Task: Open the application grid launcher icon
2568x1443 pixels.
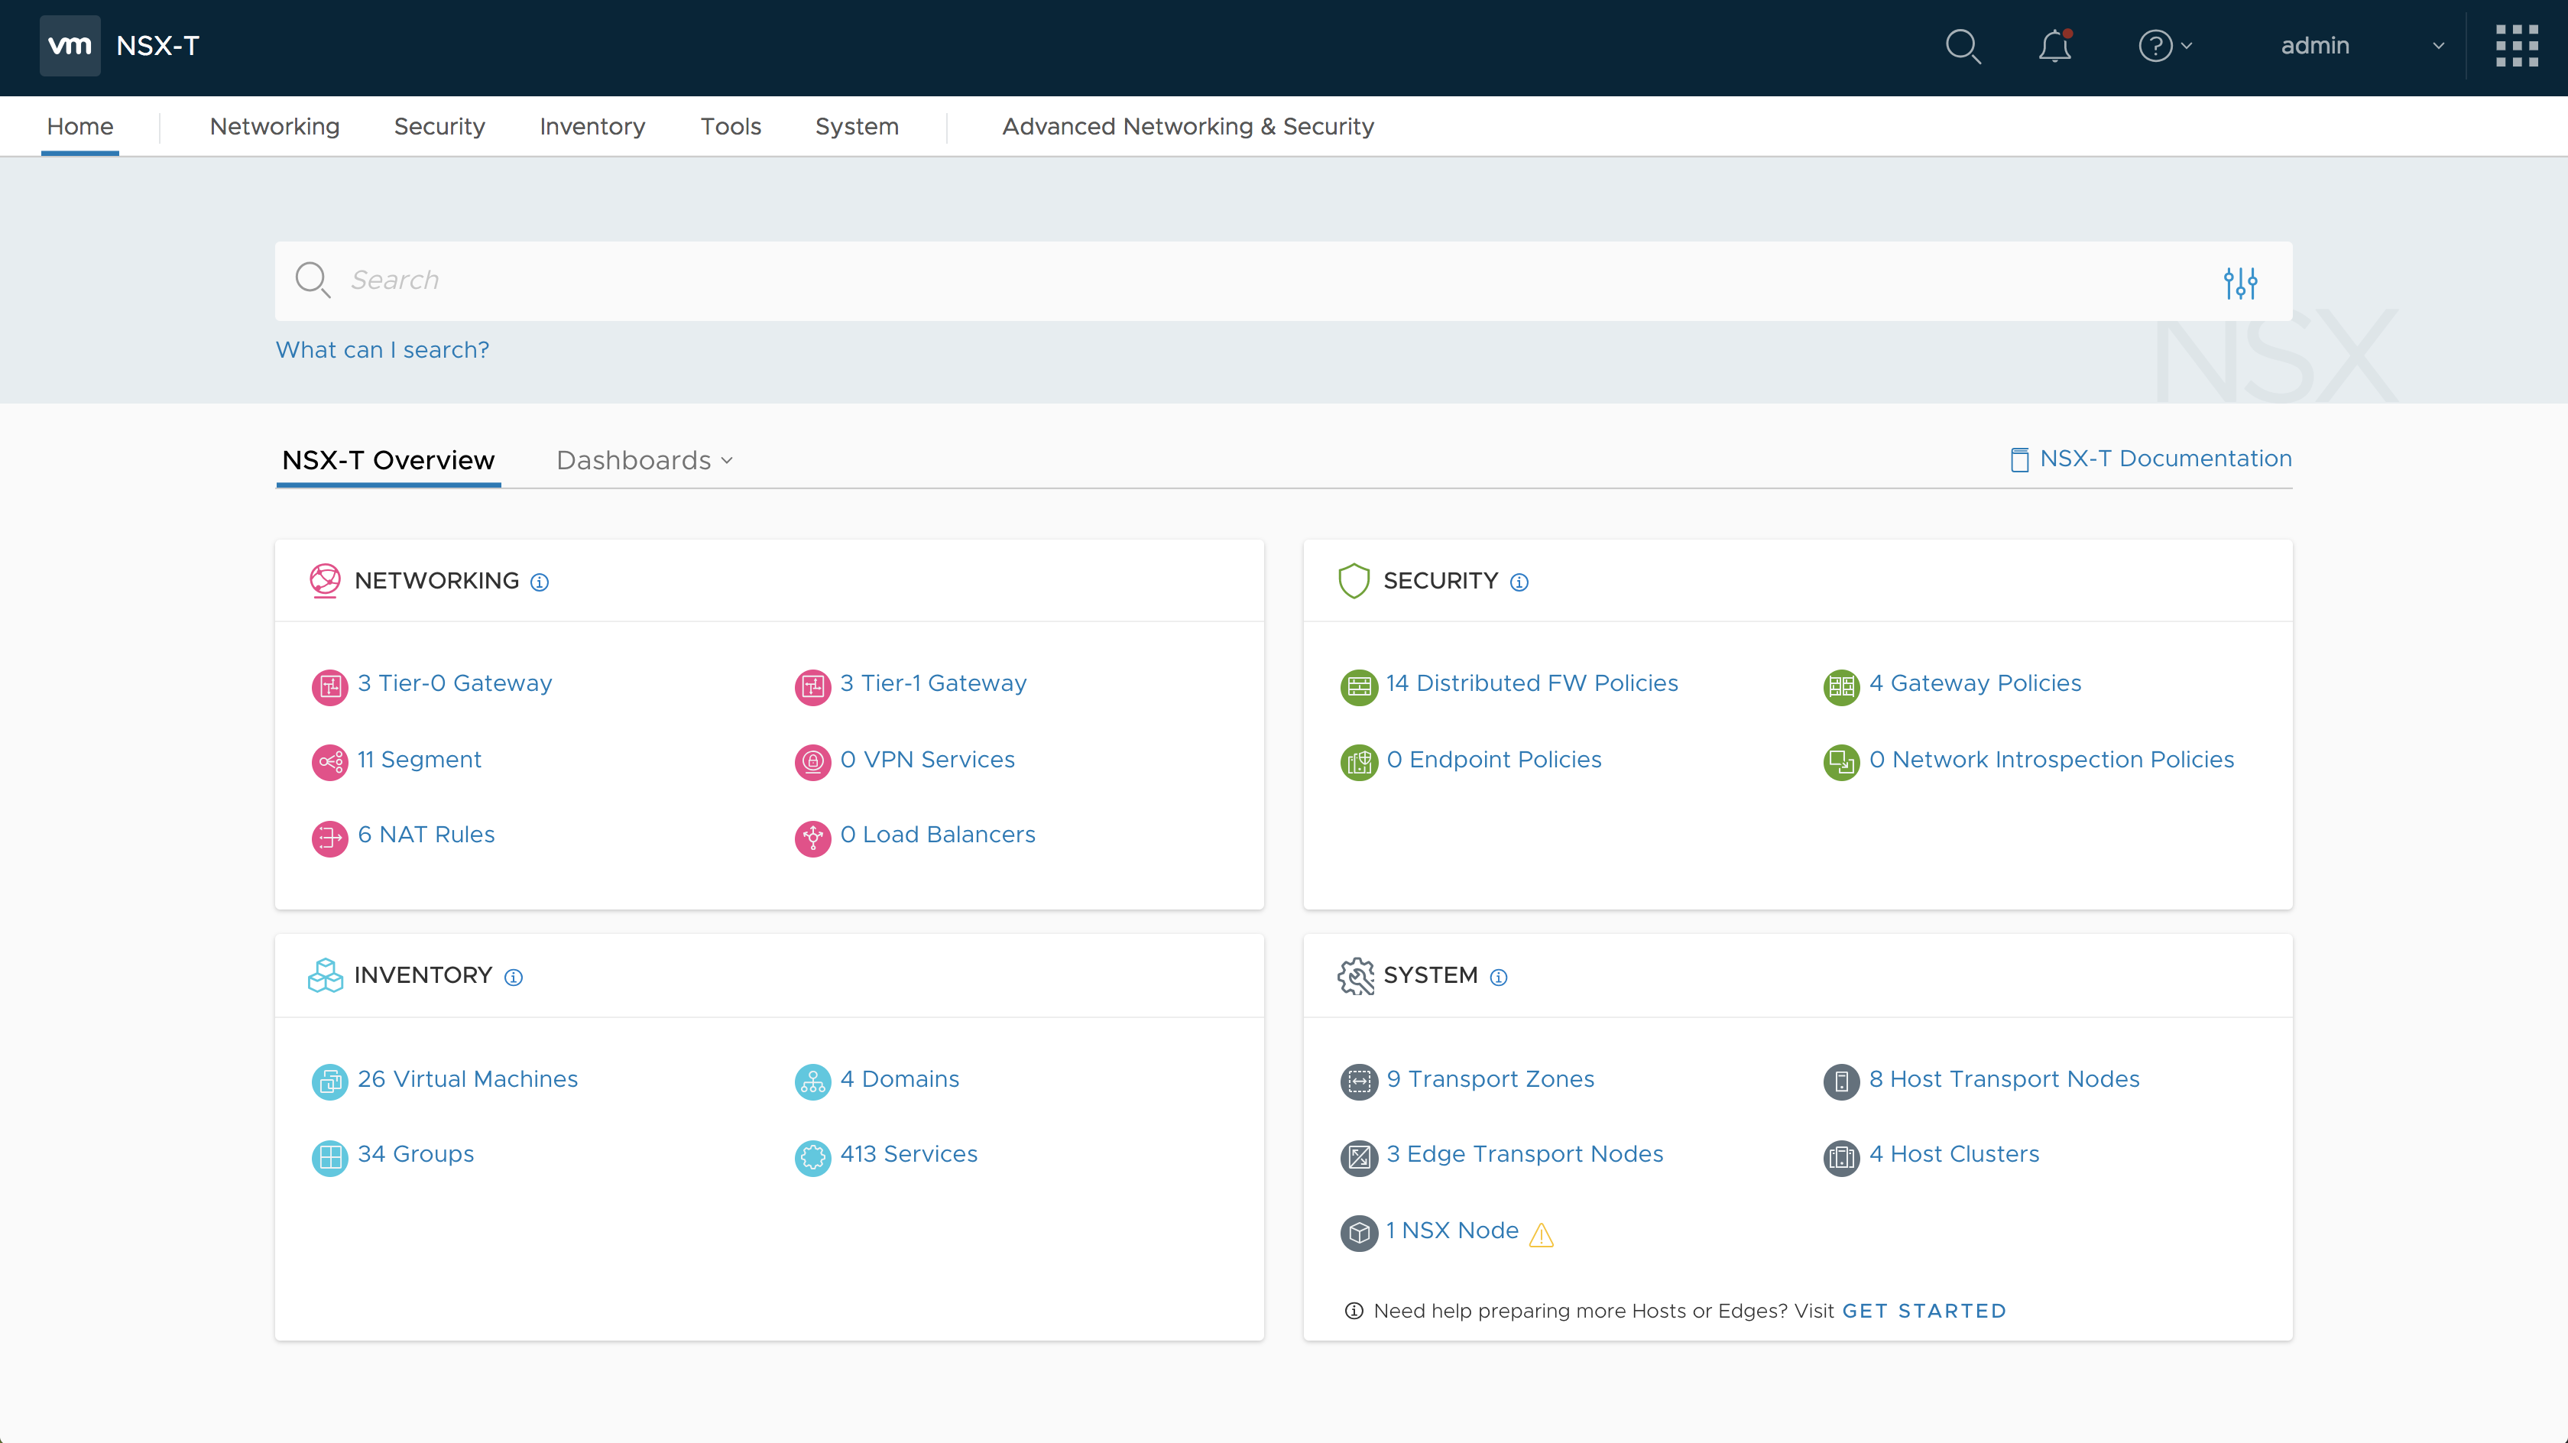Action: tap(2516, 46)
